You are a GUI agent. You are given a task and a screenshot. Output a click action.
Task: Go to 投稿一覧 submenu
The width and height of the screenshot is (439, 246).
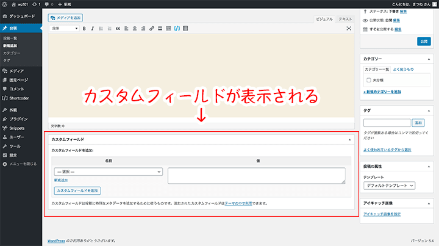[10, 38]
